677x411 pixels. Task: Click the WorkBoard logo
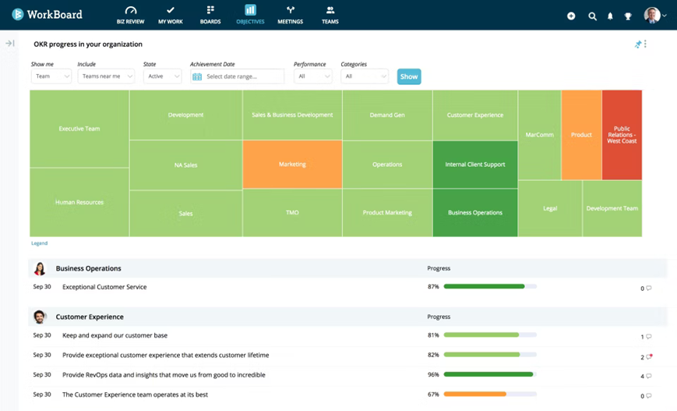47,15
